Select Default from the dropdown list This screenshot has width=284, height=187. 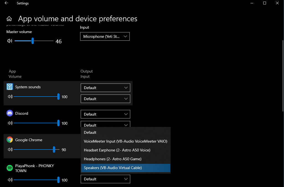click(x=90, y=132)
